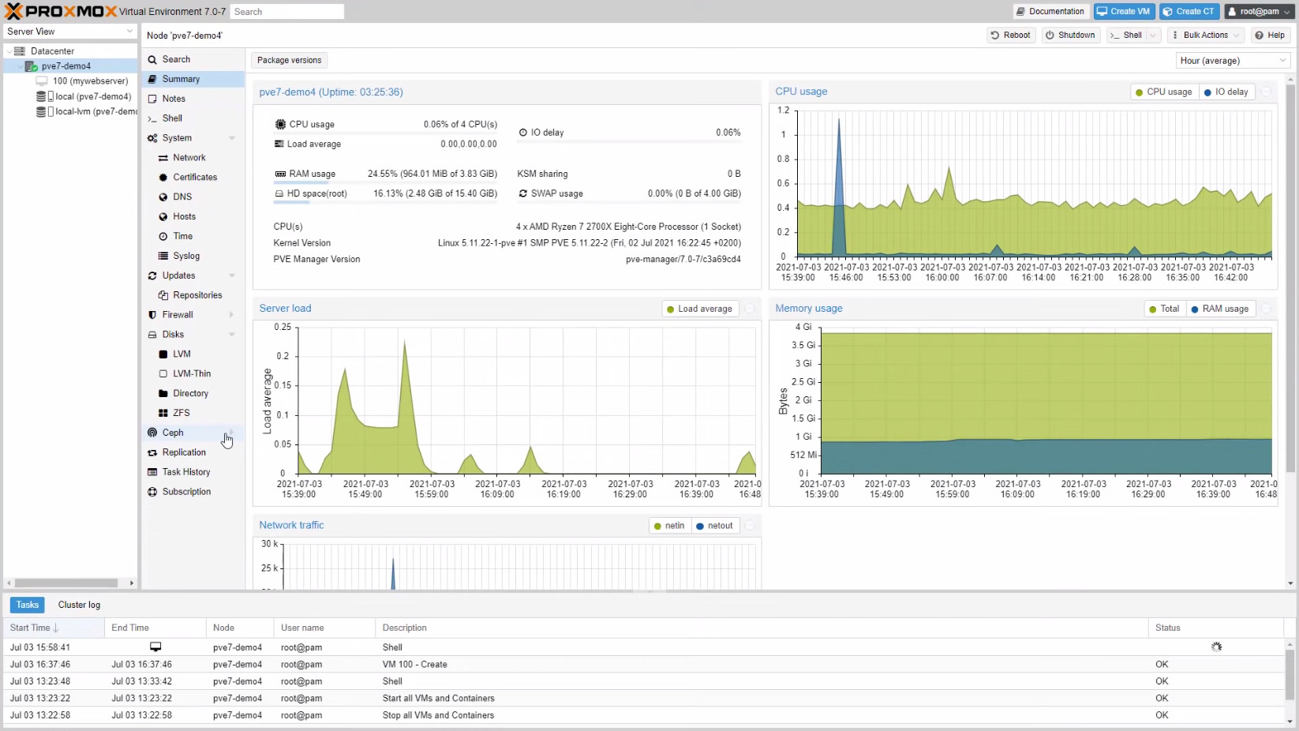Screen dimensions: 1299x731
Task: Expand the Bulk Actions dropdown
Action: (x=1205, y=35)
